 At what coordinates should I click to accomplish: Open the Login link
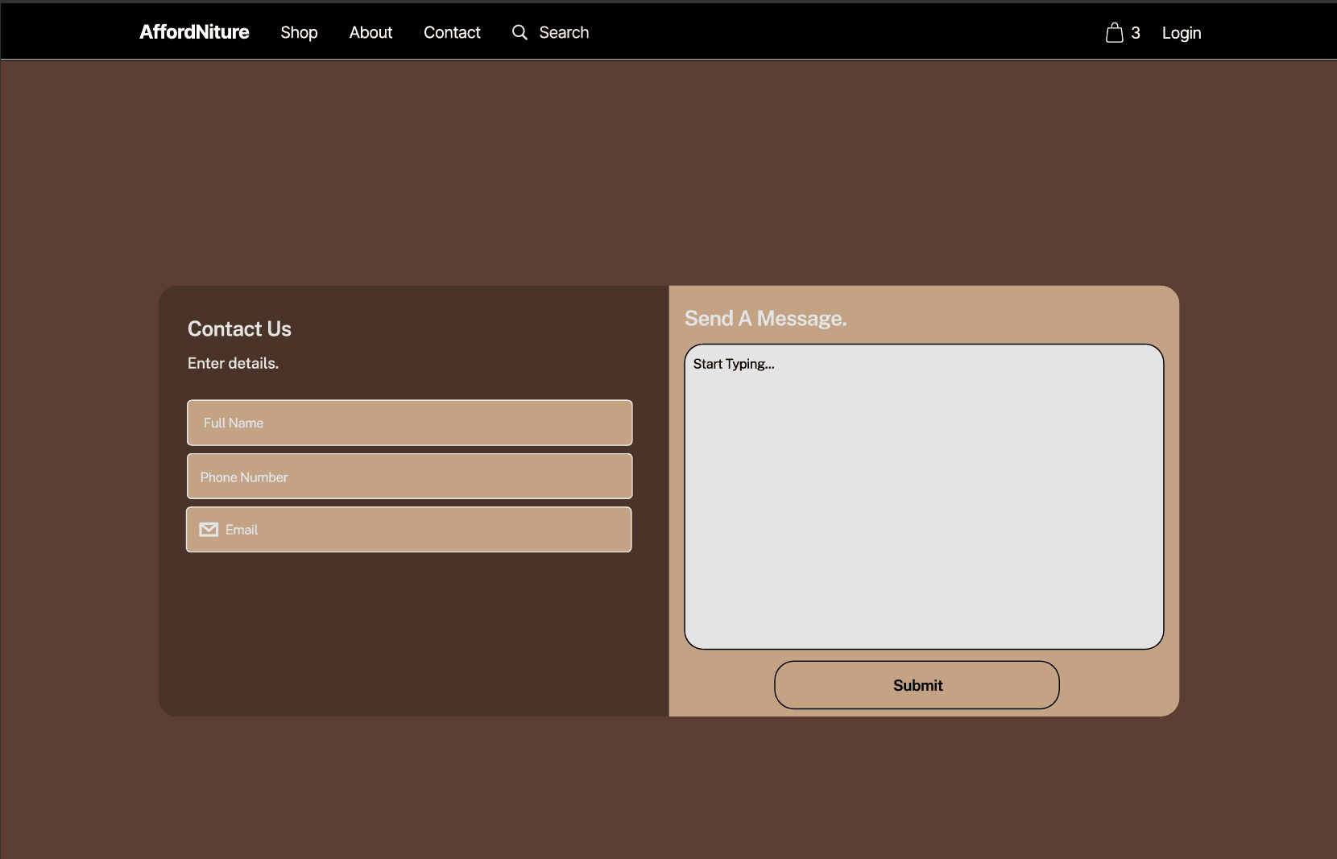click(x=1181, y=33)
